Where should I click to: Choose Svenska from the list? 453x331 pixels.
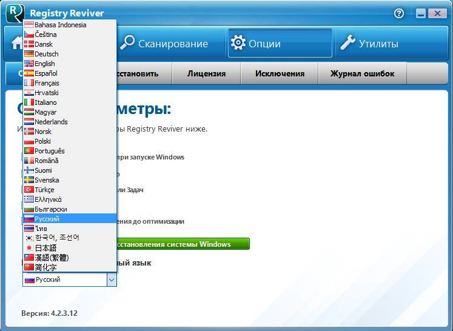(70, 180)
